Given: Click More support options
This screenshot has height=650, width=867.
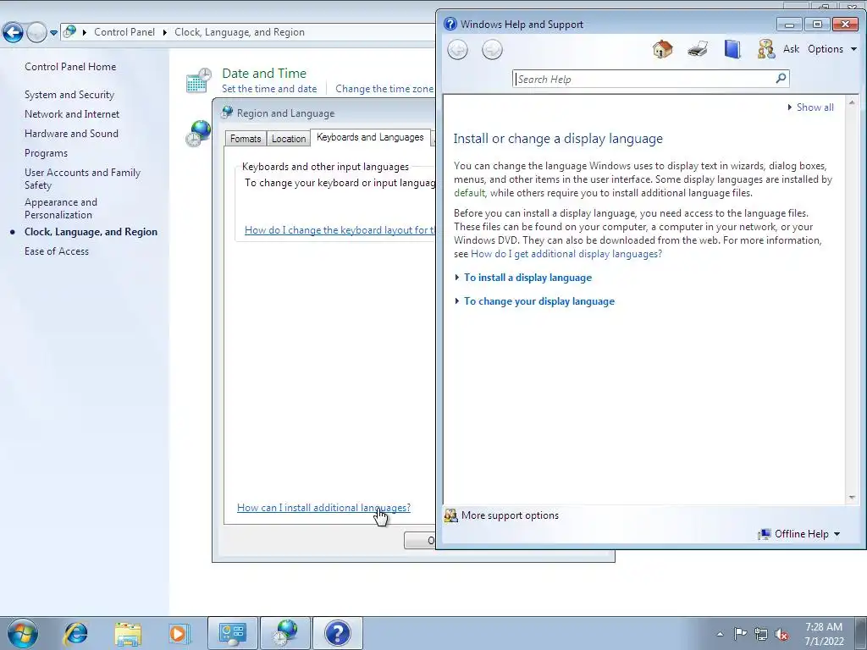Looking at the screenshot, I should coord(510,515).
